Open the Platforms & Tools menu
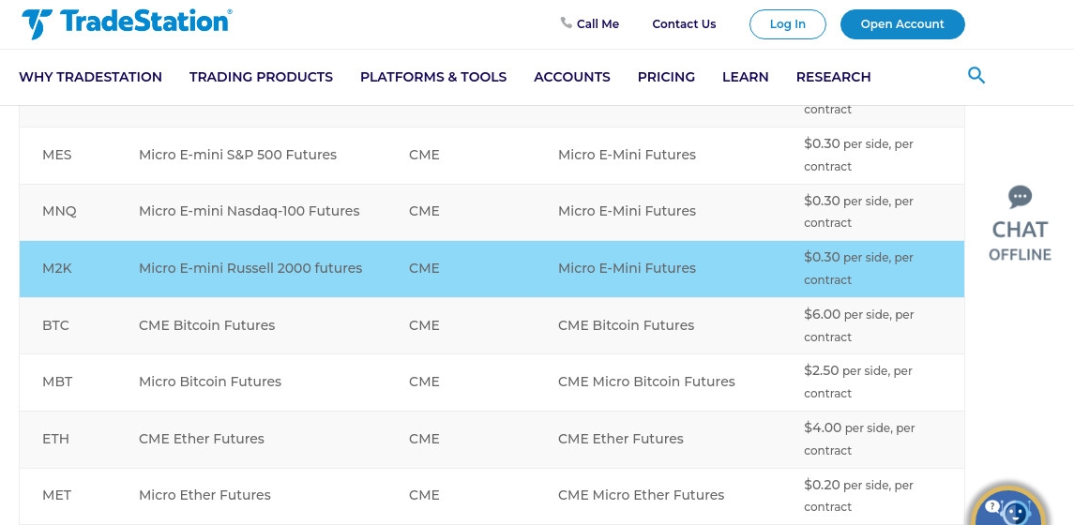The width and height of the screenshot is (1074, 525). click(433, 77)
